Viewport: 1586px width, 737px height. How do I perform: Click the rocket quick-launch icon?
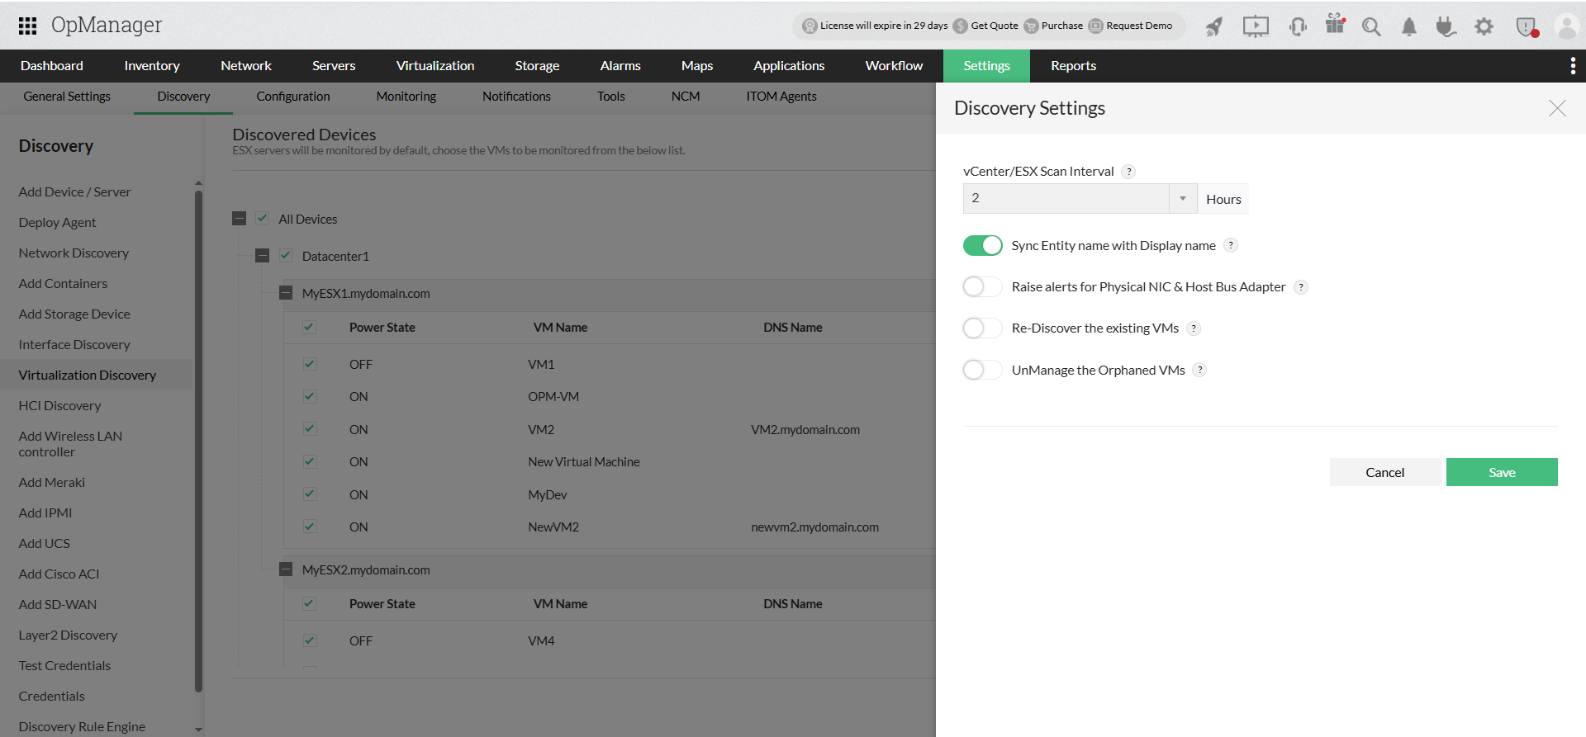click(x=1213, y=26)
